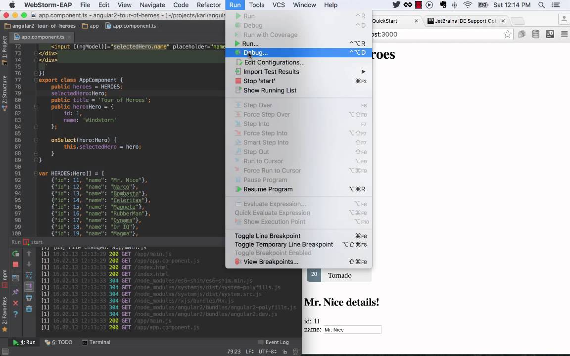
Task: Toggle the 1: Project tool window
Action: (x=4, y=50)
